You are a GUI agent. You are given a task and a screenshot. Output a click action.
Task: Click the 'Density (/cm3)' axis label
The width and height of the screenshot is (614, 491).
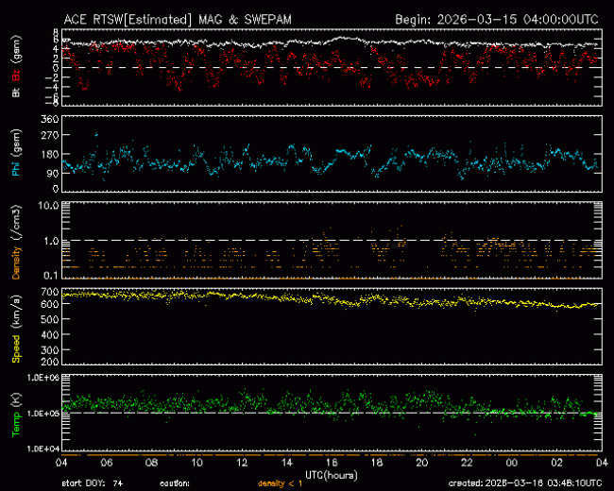pyautogui.click(x=16, y=242)
